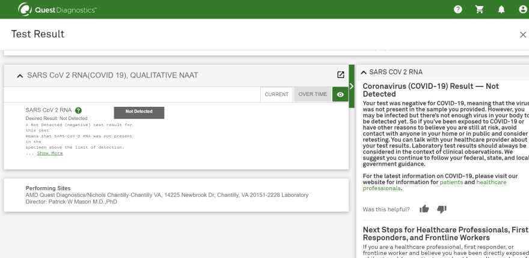Open the user account profile icon
This screenshot has height=258, width=529.
523,10
